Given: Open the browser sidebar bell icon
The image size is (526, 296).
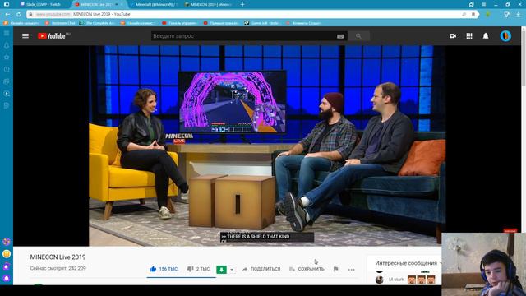Looking at the screenshot, I should [7, 45].
